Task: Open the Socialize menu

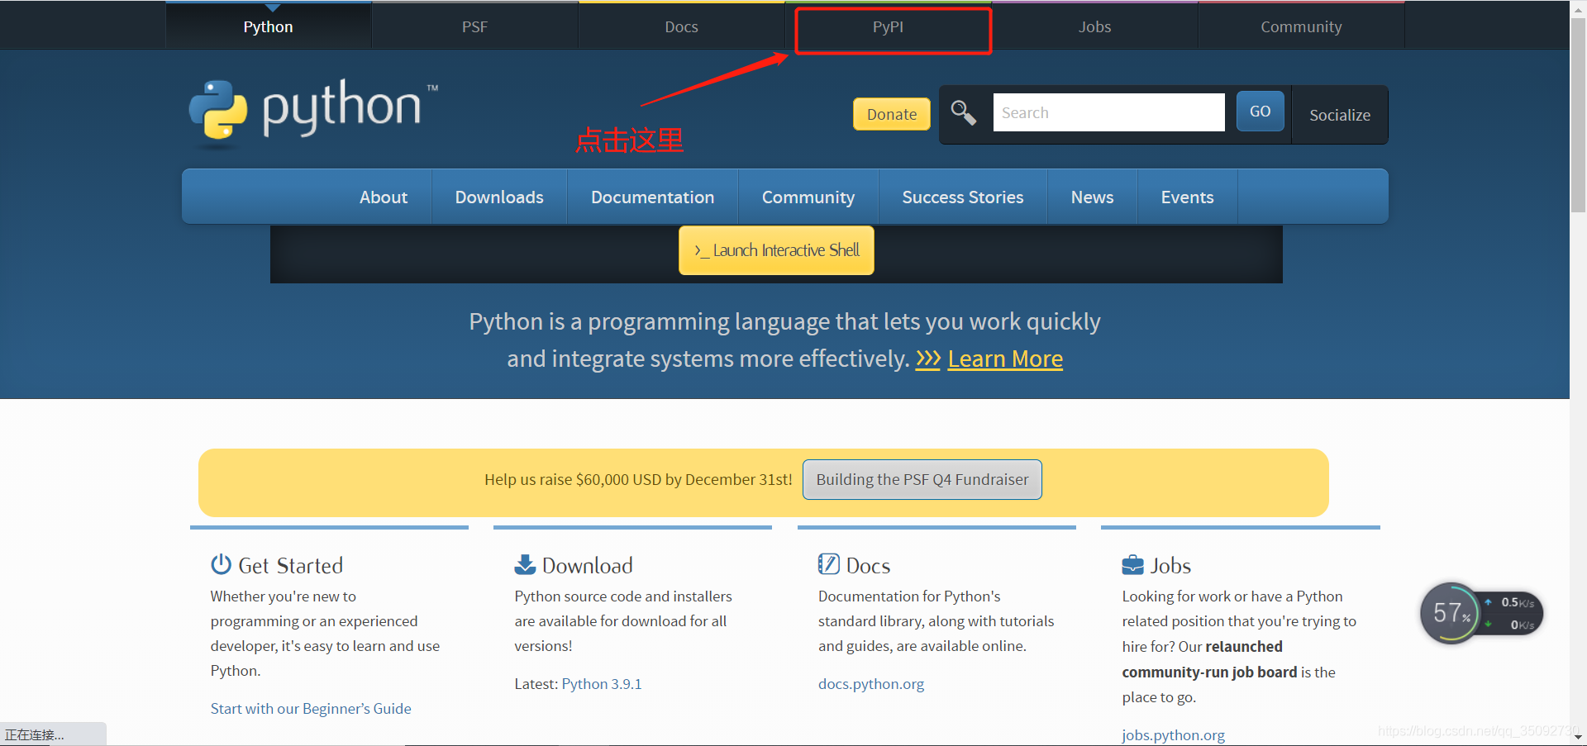Action: point(1340,115)
